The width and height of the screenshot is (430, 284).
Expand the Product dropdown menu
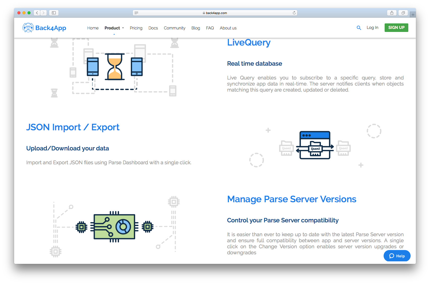114,28
